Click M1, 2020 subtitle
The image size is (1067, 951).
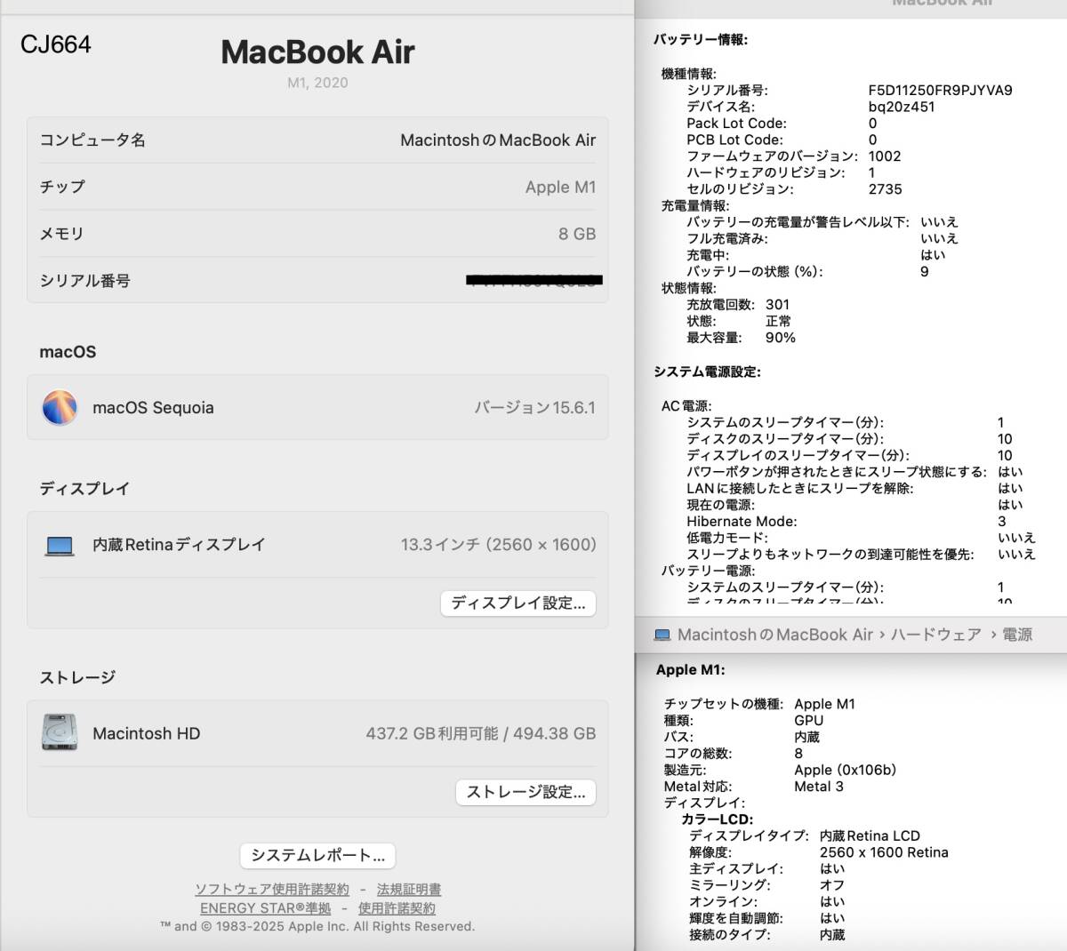tap(317, 83)
